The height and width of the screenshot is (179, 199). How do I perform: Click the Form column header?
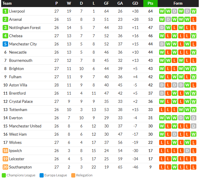tap(178, 4)
